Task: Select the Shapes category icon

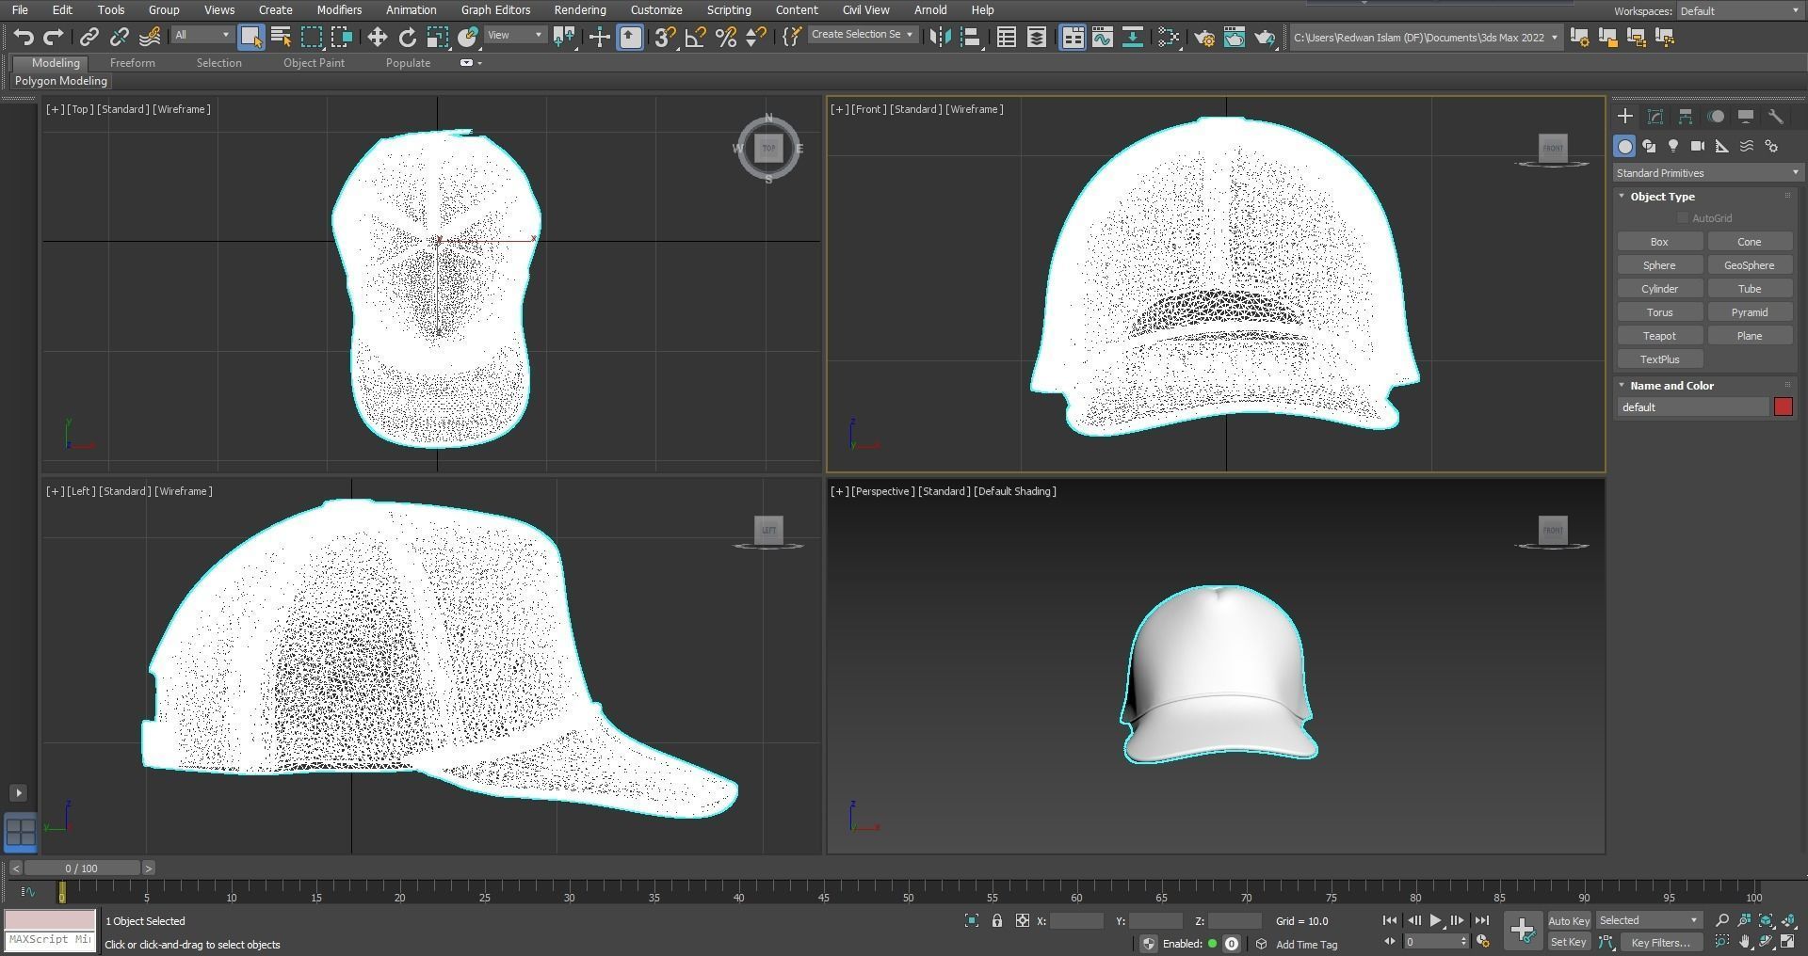Action: click(x=1649, y=146)
